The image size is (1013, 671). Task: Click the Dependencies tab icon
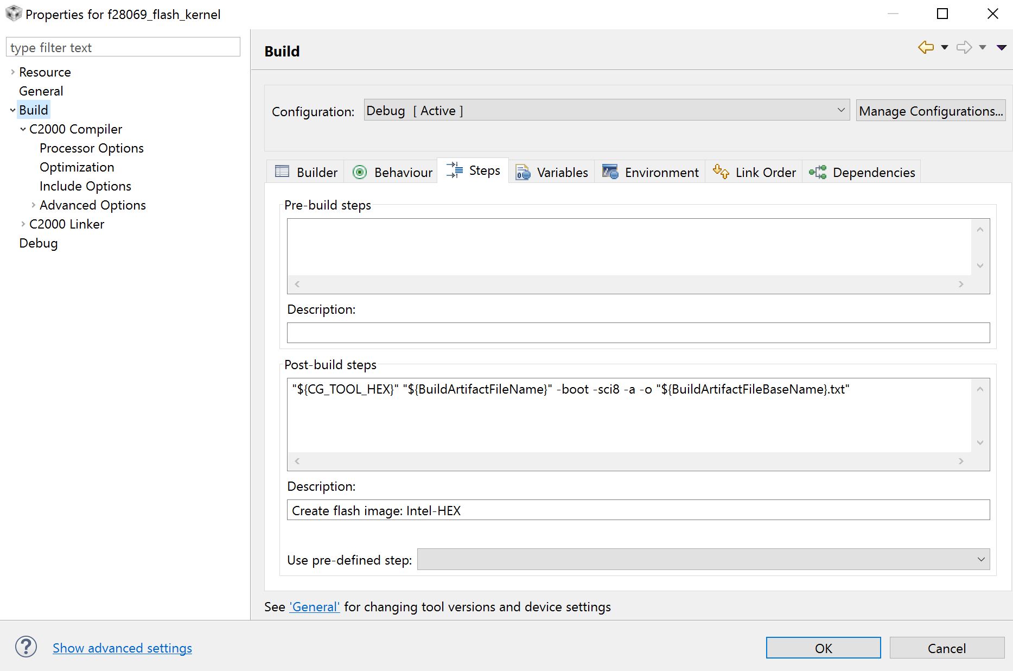pos(818,172)
